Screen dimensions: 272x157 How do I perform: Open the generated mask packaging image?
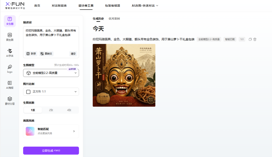click(x=124, y=75)
